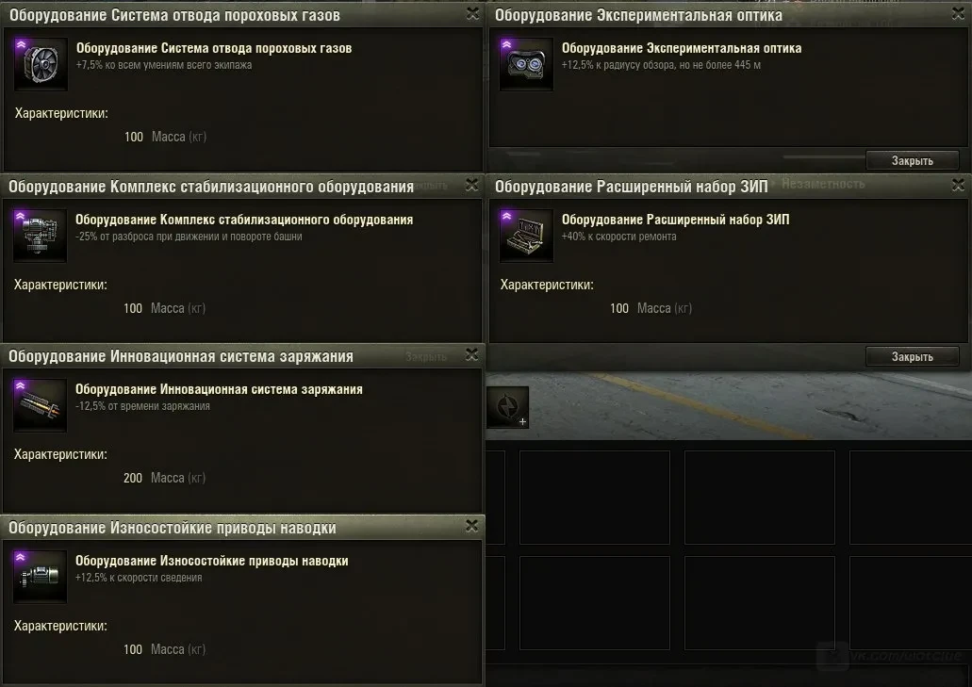The height and width of the screenshot is (687, 972).
Task: Click the Комплекс стабилизационного оборудования icon
Action: pyautogui.click(x=41, y=236)
